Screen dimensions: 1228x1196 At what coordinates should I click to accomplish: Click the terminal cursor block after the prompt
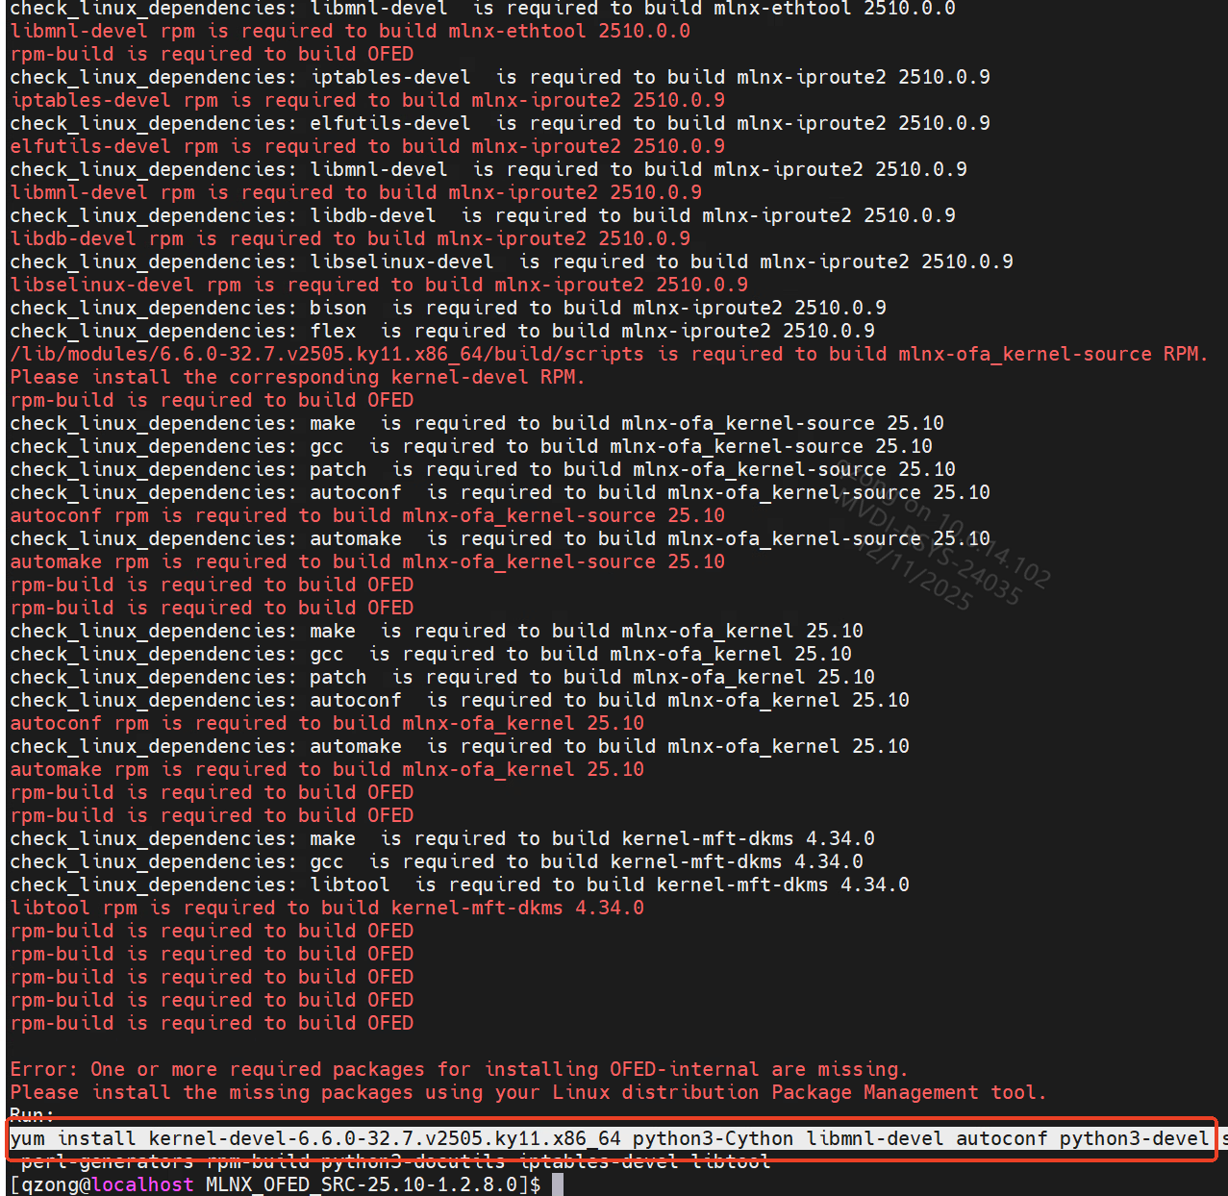pos(558,1184)
